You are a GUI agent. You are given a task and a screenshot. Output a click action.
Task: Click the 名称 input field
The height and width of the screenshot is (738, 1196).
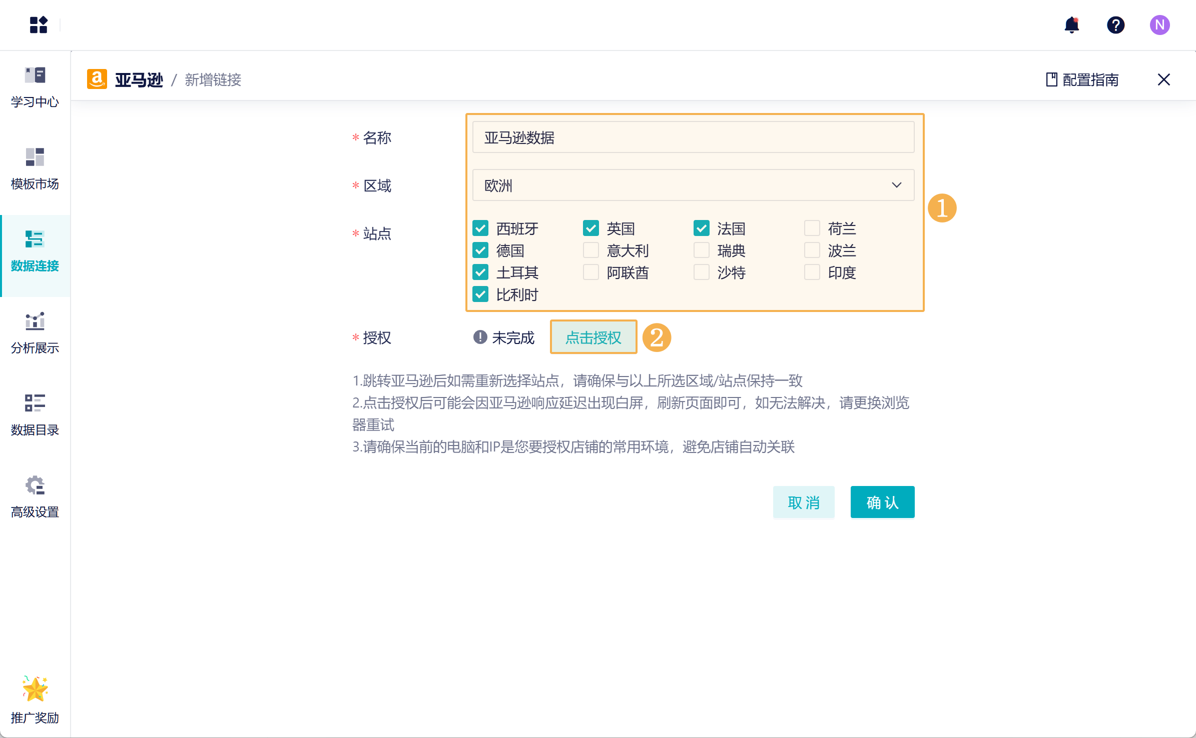click(693, 137)
